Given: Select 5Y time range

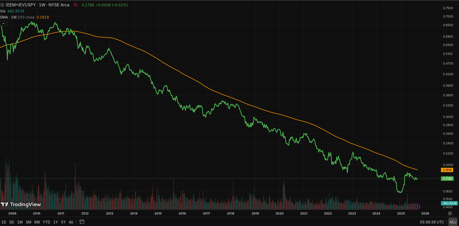Looking at the screenshot, I should (x=64, y=222).
